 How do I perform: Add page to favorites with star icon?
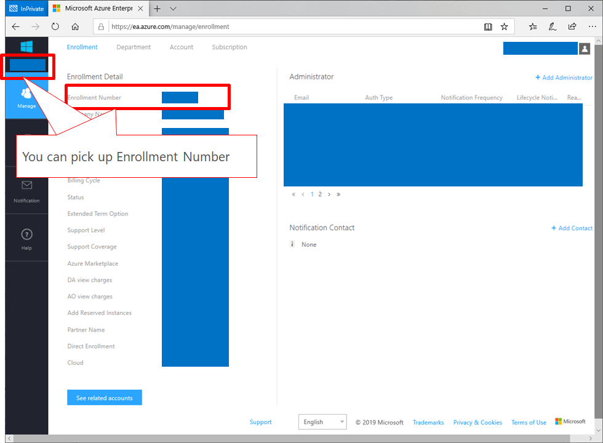click(504, 26)
